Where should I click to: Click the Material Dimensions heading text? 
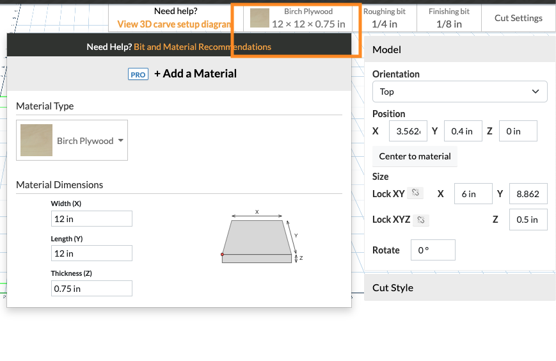(60, 185)
